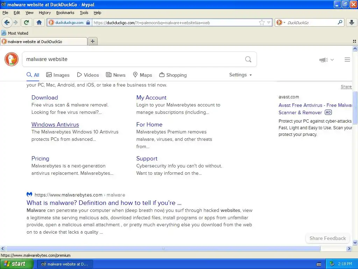Bookmark this page with the star
Viewport: 358px width, 269px height.
pyautogui.click(x=262, y=22)
